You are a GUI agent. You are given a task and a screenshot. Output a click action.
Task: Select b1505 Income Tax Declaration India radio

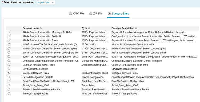[9, 44]
